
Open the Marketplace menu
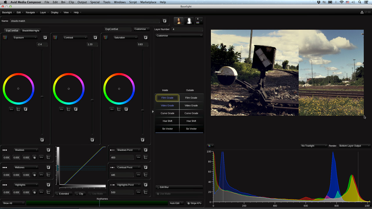pyautogui.click(x=148, y=2)
